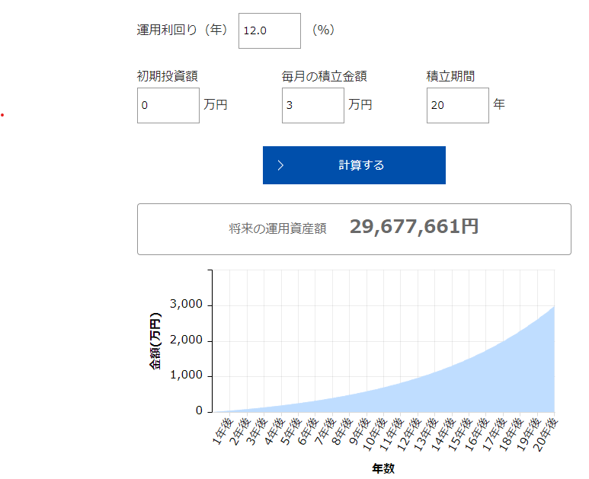The width and height of the screenshot is (589, 479).
Task: Click the 計算する button
Action: 354,165
